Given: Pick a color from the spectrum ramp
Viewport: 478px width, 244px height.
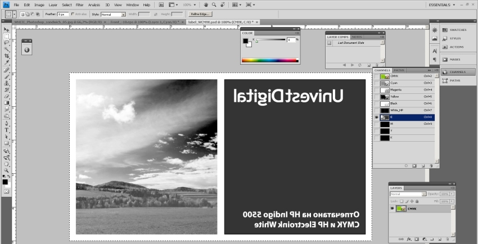Looking at the screenshot, I should (x=270, y=60).
